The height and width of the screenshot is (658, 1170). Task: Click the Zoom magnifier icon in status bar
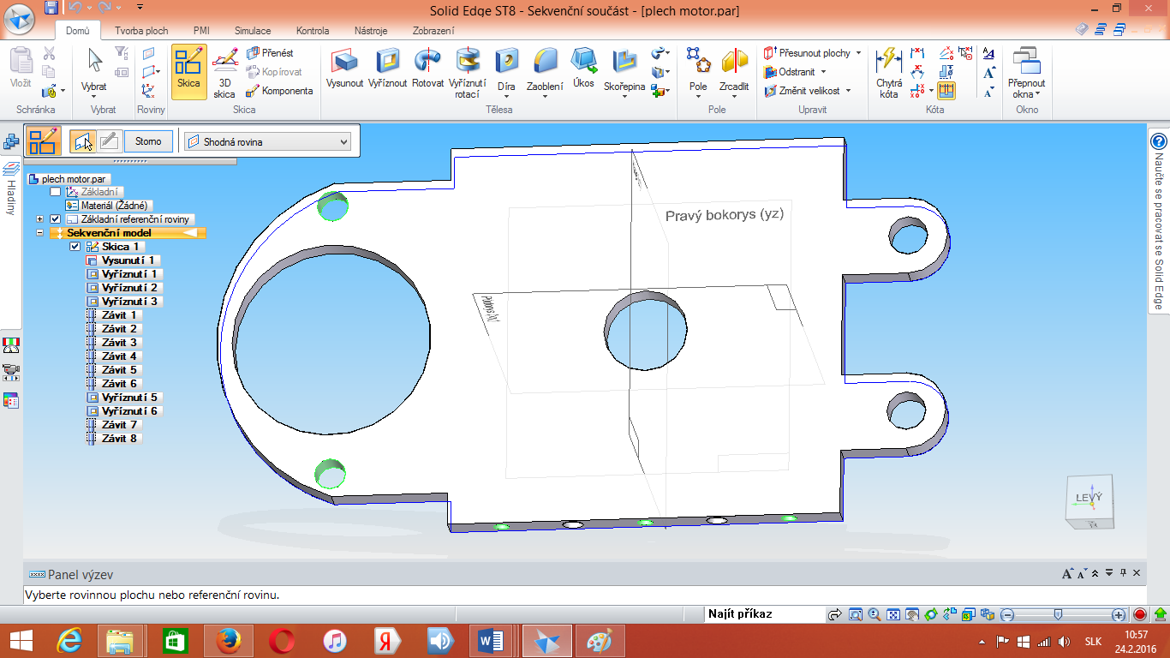pos(874,614)
